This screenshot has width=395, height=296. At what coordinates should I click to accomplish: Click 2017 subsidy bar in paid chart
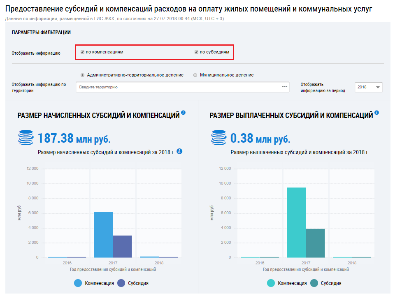coord(315,243)
